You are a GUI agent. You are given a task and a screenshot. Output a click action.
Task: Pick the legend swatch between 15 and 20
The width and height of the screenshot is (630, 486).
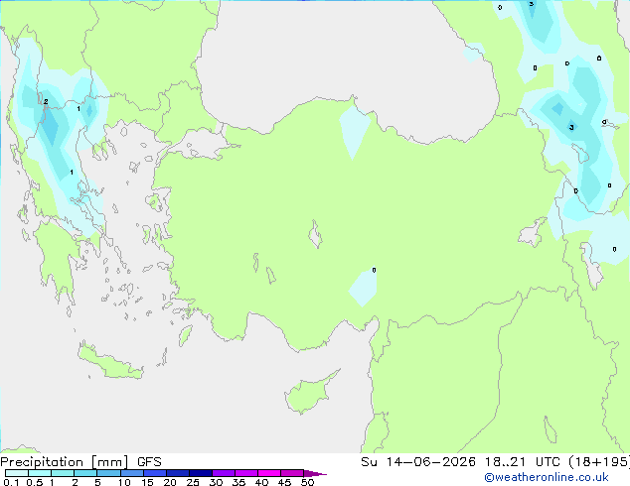pos(155,473)
